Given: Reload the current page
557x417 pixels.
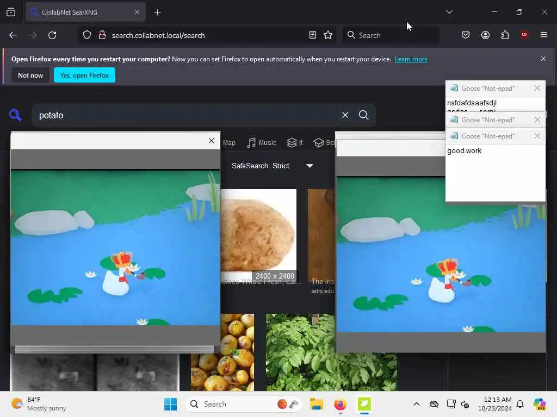Looking at the screenshot, I should coord(52,35).
